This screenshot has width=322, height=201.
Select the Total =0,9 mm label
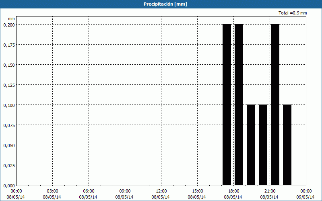(293, 13)
